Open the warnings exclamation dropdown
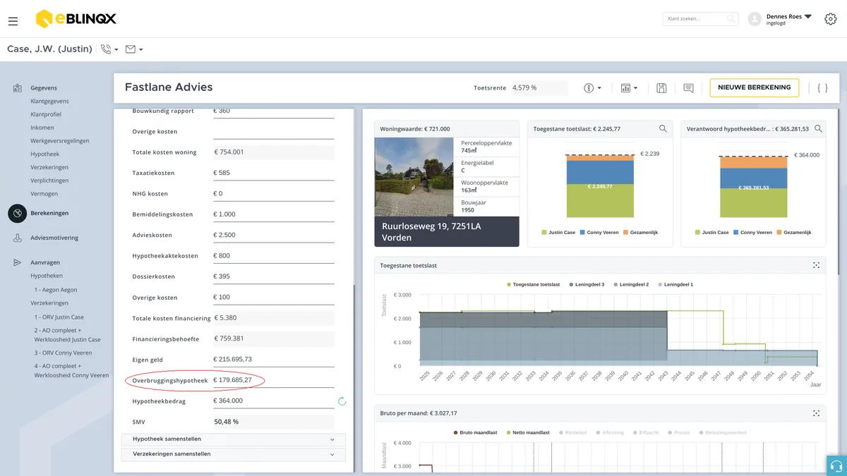 pos(592,88)
